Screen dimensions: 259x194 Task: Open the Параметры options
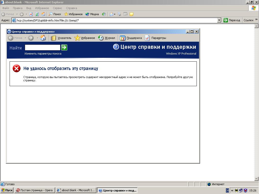point(156,38)
